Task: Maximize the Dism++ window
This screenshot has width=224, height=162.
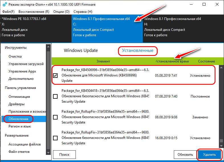Action: 204,5
